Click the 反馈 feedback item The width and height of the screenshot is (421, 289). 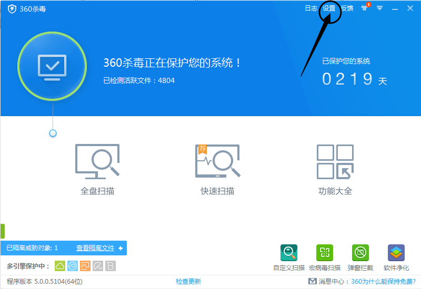(x=347, y=8)
